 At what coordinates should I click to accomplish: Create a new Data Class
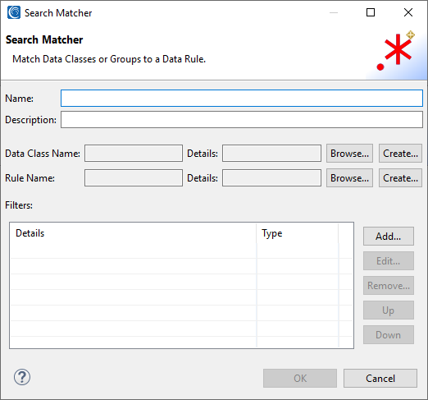[400, 154]
